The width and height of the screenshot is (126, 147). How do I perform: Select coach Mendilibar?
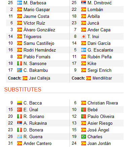click(x=102, y=78)
